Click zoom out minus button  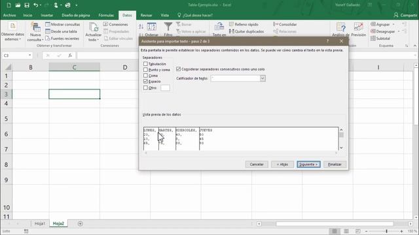367,231
